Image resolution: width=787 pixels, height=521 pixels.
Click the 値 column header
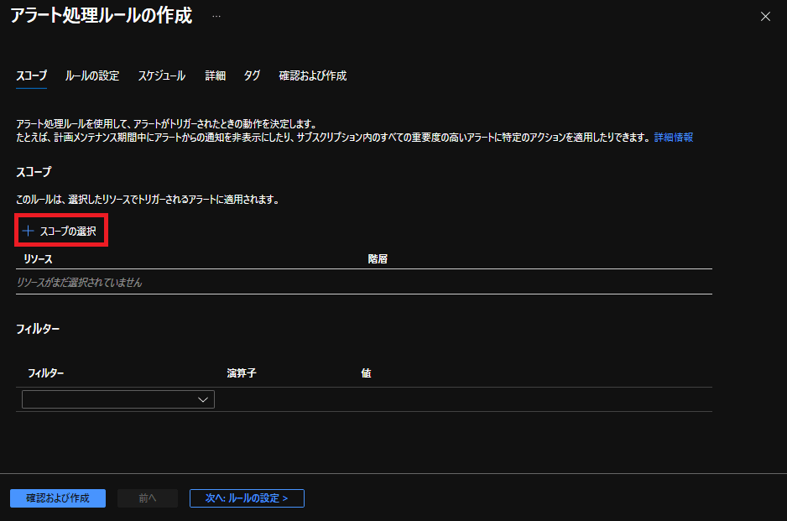(367, 373)
